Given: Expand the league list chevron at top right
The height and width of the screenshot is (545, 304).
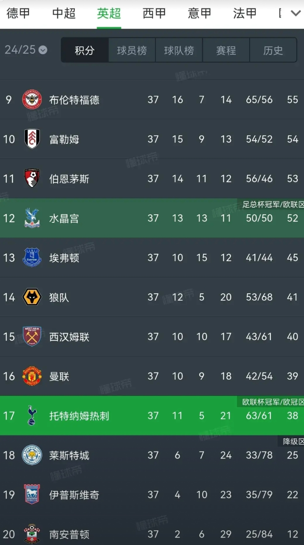Looking at the screenshot, I should coord(295,13).
